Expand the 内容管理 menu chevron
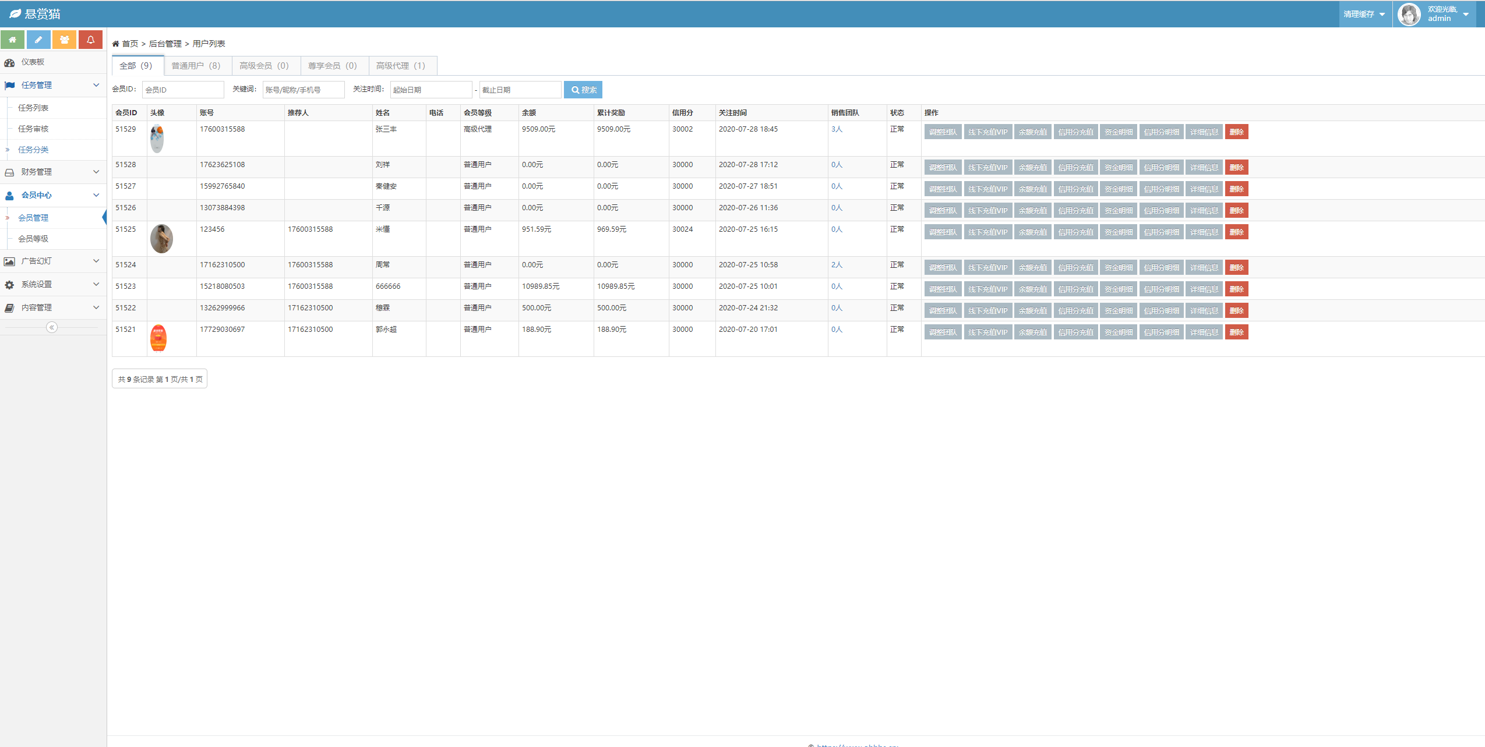1485x747 pixels. (x=96, y=307)
